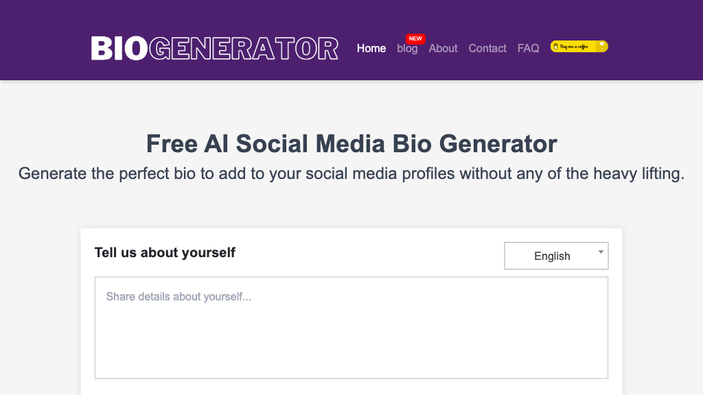
Task: Click the Free AI Social Media Bio Generator heading
Action: click(x=351, y=144)
